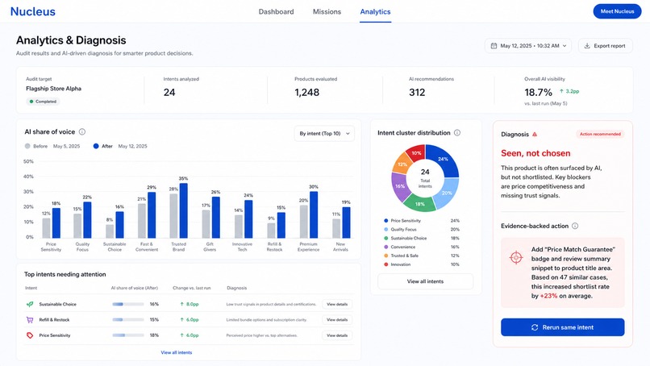Open the By intent (Top 10) dropdown

pos(324,134)
